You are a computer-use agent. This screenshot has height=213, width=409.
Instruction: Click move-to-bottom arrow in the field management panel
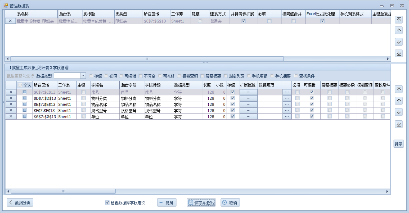coord(399,124)
